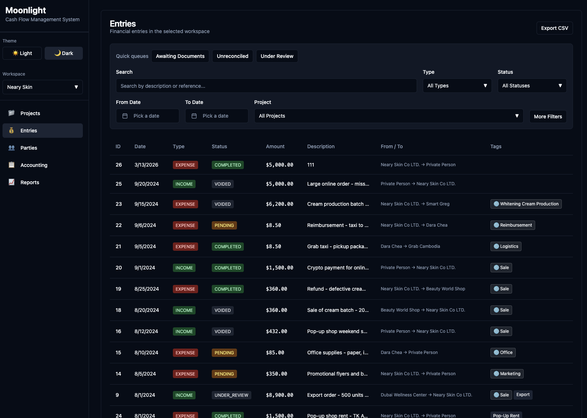The image size is (587, 418).
Task: Open From Date picker
Action: (x=147, y=116)
